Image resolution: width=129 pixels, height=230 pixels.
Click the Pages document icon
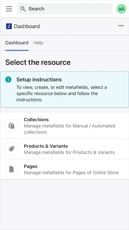pyautogui.click(x=11, y=169)
